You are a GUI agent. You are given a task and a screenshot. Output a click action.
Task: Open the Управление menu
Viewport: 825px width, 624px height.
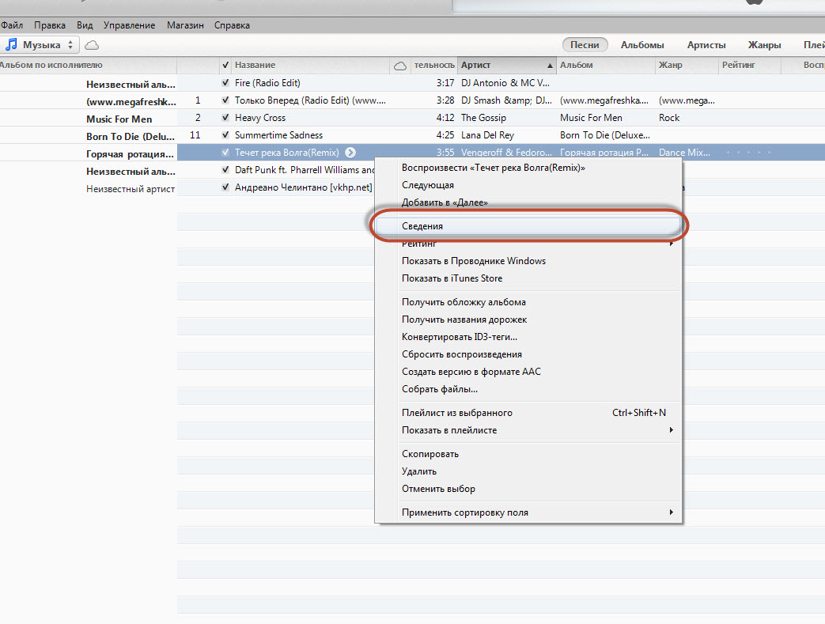130,25
